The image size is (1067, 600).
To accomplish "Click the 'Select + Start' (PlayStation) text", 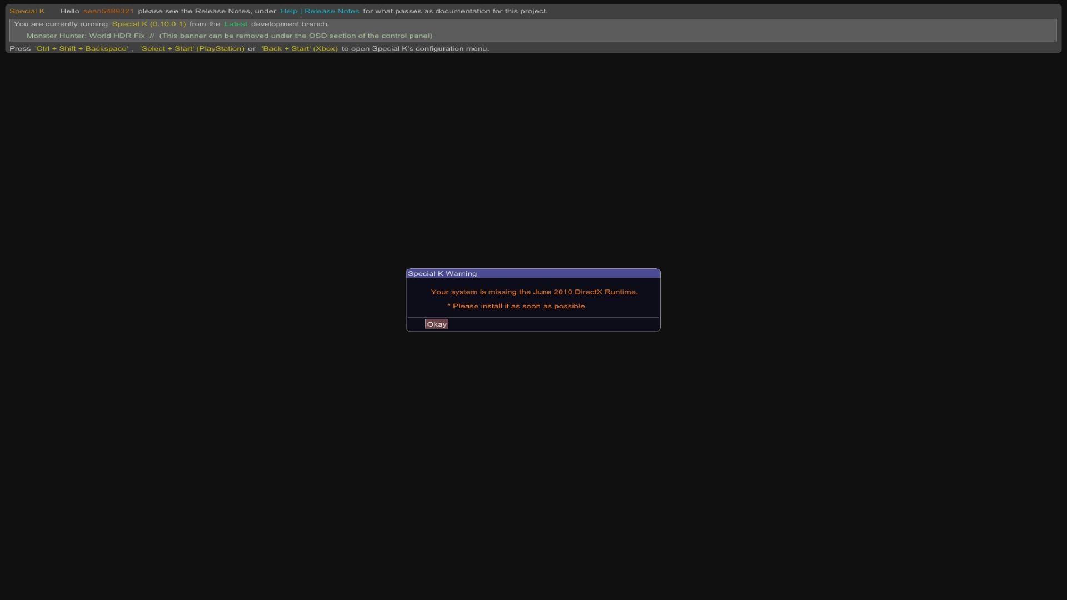I will pyautogui.click(x=192, y=48).
